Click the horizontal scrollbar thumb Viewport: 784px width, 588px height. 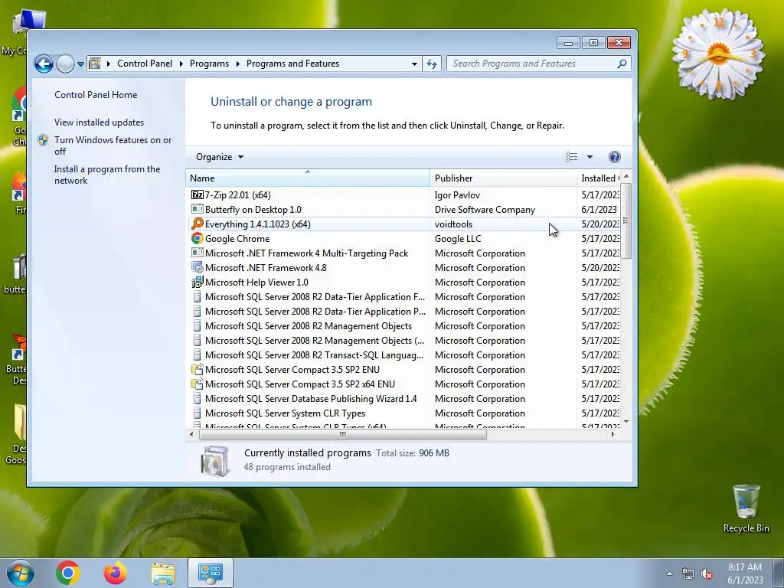point(342,435)
